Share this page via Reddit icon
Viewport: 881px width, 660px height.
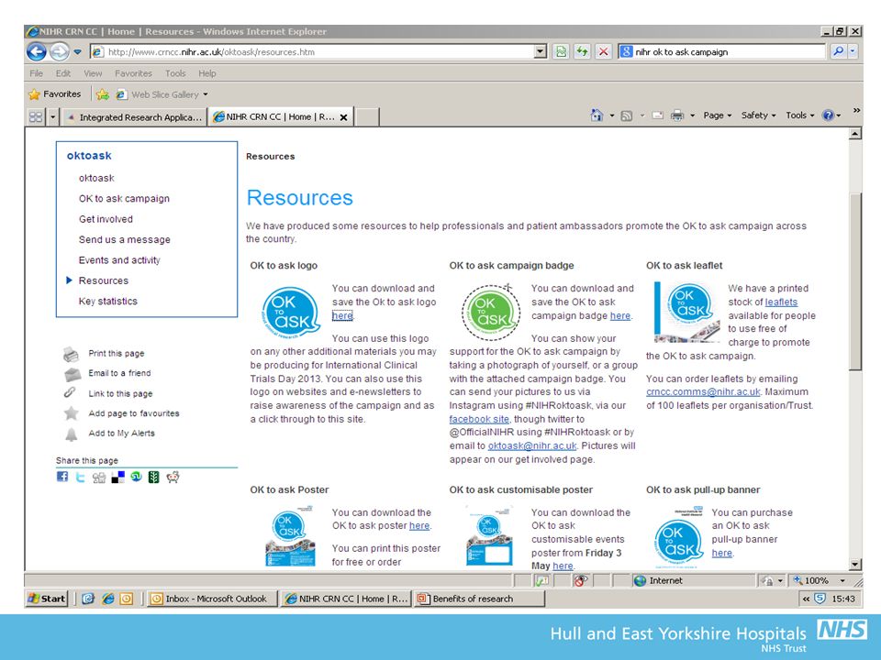(173, 477)
